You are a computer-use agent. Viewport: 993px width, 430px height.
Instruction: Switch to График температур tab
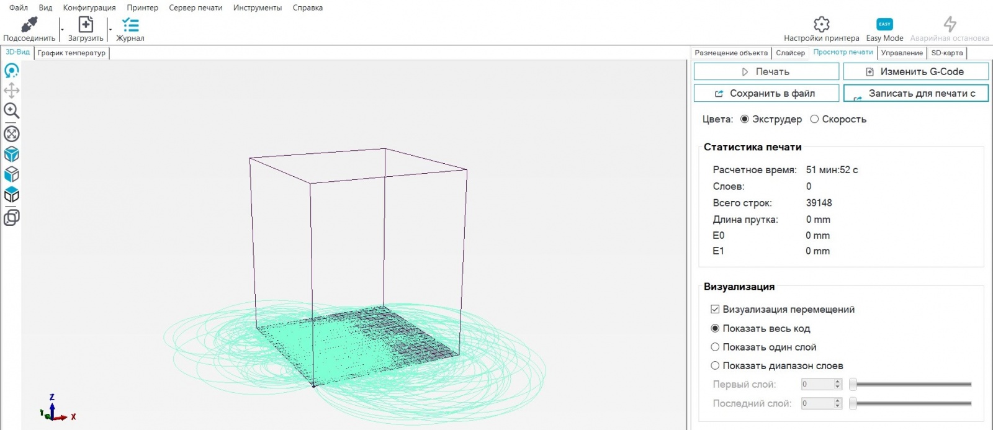71,53
